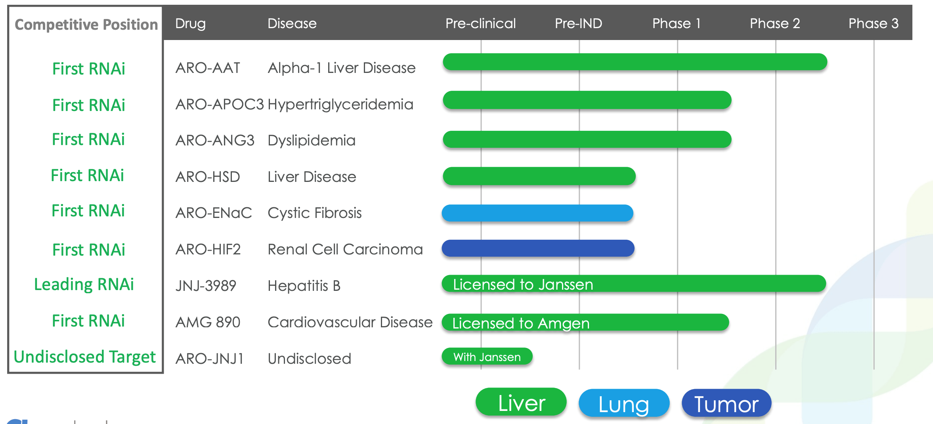Select the Pre-IND column header

coord(578,23)
